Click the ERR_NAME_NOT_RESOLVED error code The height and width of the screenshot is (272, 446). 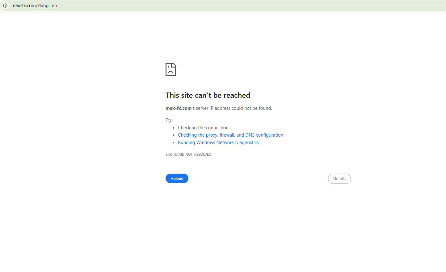click(x=188, y=155)
